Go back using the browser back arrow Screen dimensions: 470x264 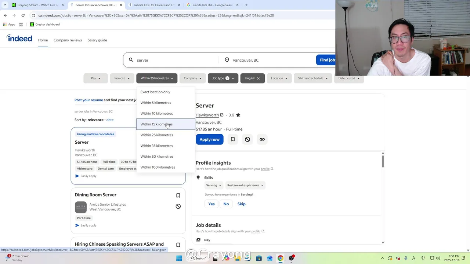point(5,15)
